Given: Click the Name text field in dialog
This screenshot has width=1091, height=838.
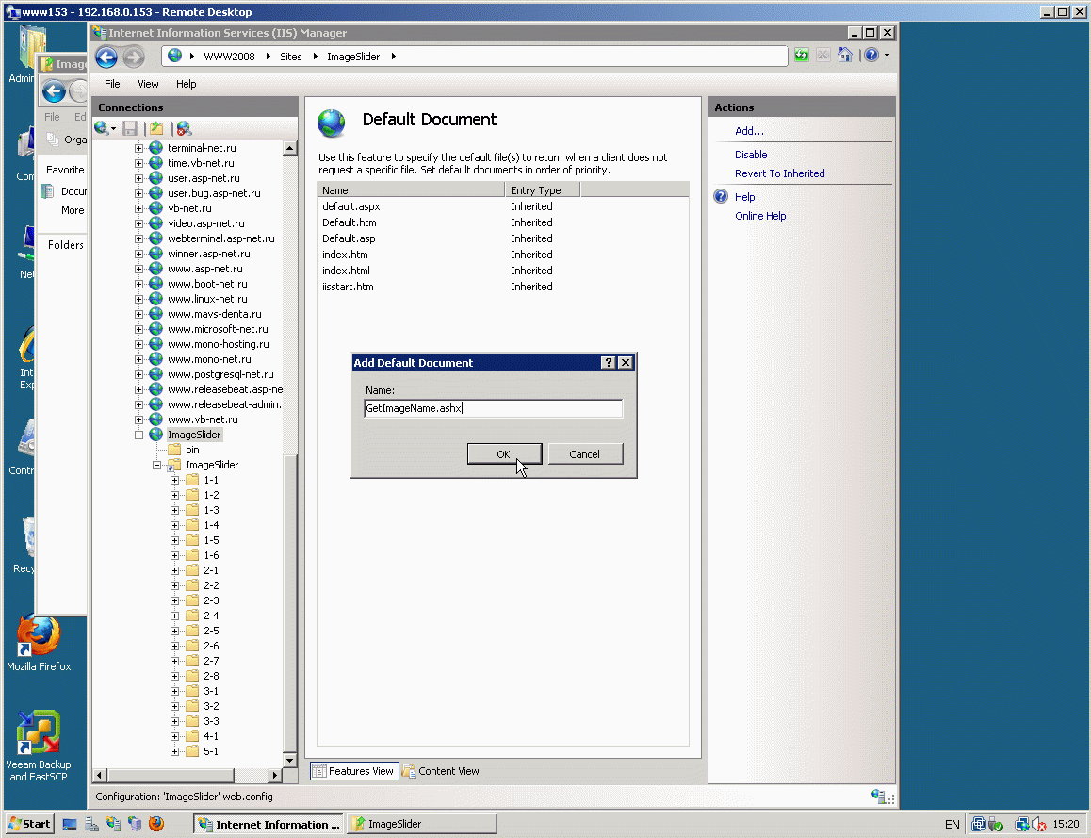Looking at the screenshot, I should click(494, 408).
